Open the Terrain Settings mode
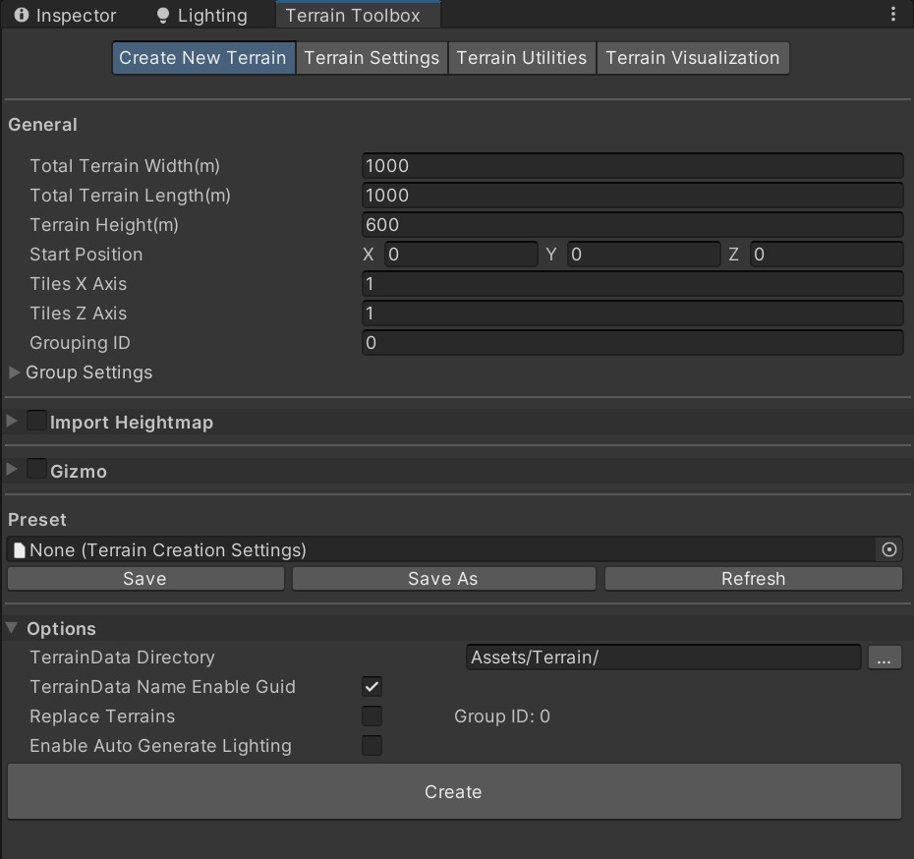 (x=371, y=58)
